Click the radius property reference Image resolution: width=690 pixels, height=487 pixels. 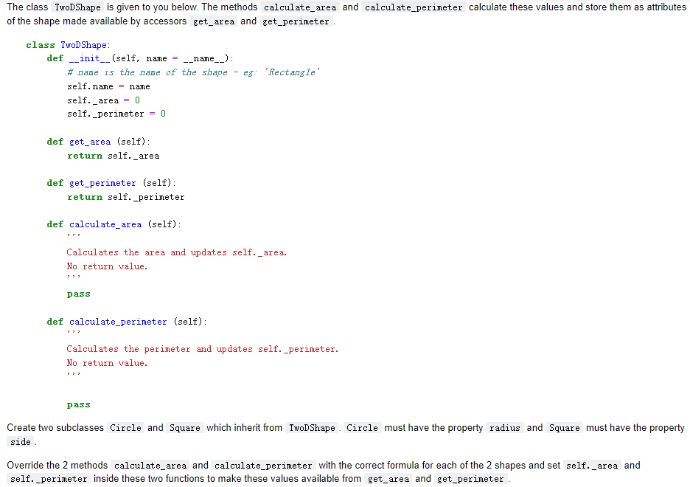505,427
